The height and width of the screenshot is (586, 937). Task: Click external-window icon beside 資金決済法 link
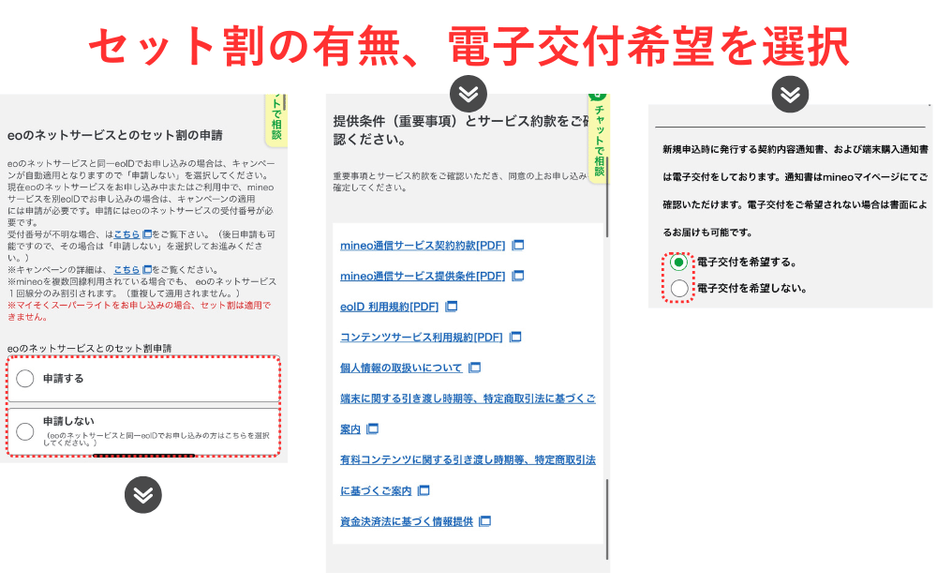tap(485, 521)
